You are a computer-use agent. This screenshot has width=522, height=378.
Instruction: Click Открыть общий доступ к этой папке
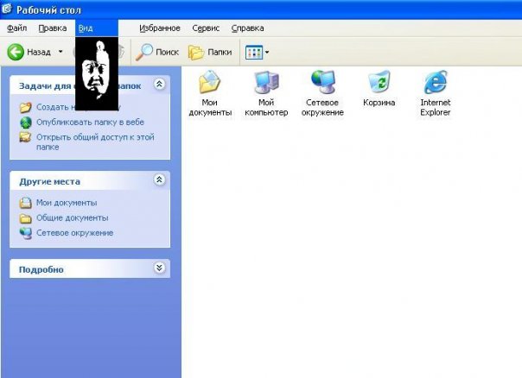[95, 142]
